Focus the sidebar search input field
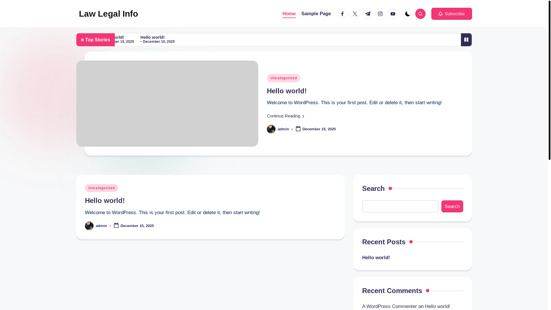The image size is (551, 310). point(400,206)
